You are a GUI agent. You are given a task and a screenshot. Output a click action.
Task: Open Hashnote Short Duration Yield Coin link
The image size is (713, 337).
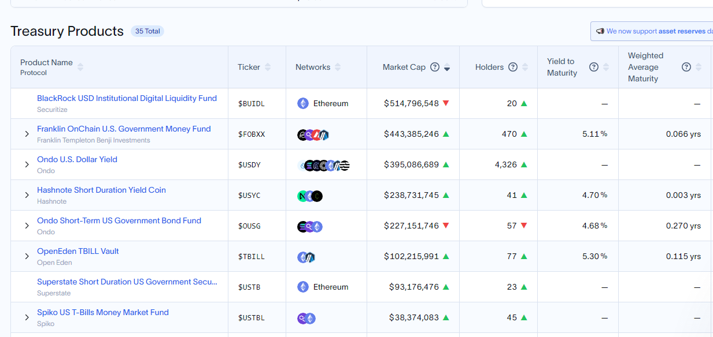[101, 190]
